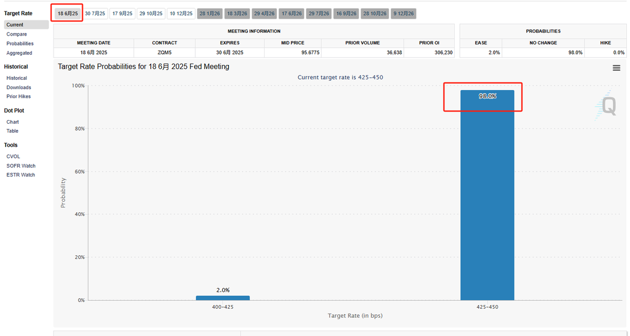
Task: Click the 425-450 x-axis label
Action: tap(487, 307)
